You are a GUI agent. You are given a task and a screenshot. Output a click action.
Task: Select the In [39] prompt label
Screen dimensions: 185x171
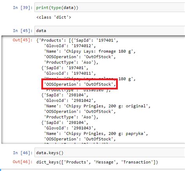[23, 7]
